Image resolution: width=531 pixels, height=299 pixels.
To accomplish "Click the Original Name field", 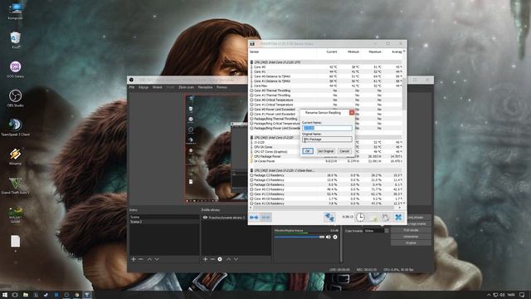I will pyautogui.click(x=327, y=139).
